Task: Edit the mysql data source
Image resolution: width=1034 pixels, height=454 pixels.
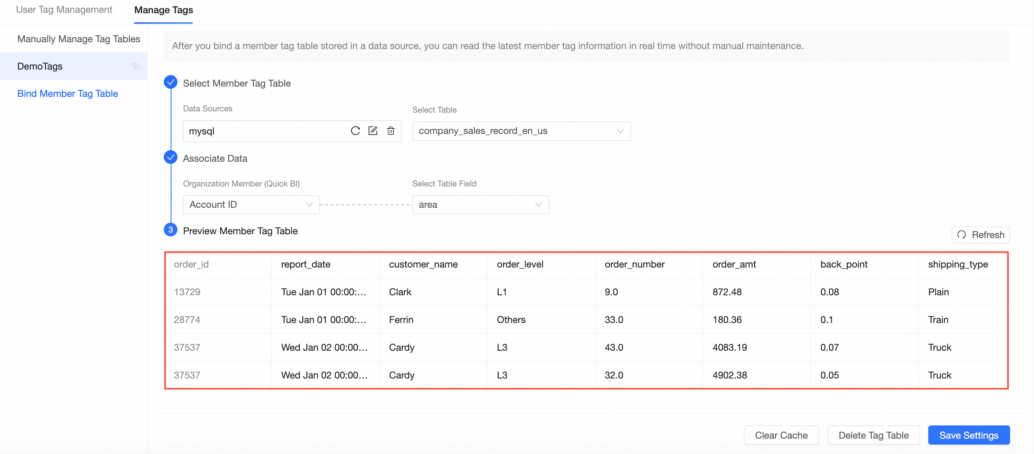Action: (373, 131)
